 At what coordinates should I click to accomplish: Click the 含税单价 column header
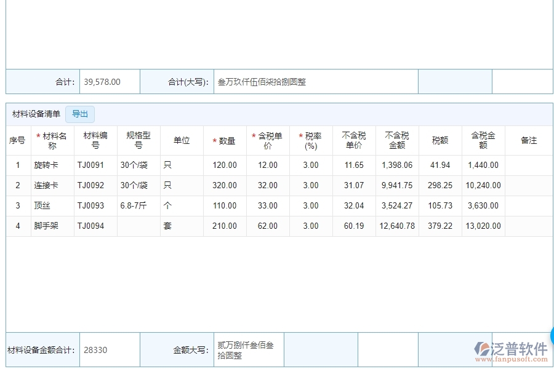tap(268, 140)
